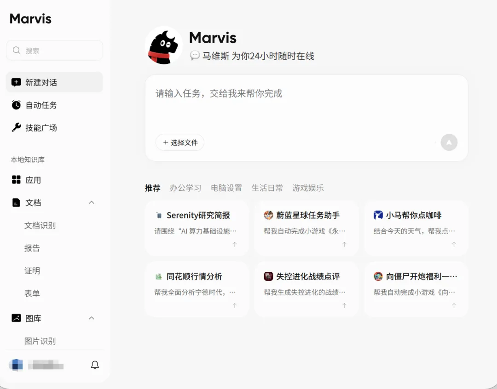Image resolution: width=497 pixels, height=389 pixels.
Task: Click the 失控进化战绩点评 card title
Action: 308,276
